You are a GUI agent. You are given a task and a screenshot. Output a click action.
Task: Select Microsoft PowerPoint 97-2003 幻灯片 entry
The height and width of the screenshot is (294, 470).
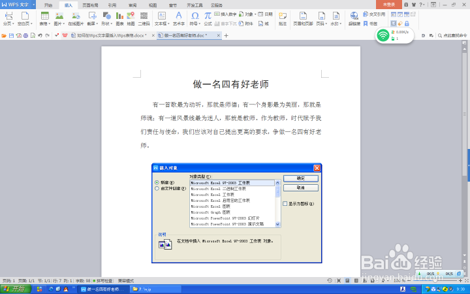(232, 218)
